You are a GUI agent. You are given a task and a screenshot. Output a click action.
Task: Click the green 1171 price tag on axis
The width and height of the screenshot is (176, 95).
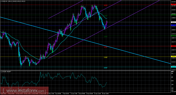tap(173, 36)
